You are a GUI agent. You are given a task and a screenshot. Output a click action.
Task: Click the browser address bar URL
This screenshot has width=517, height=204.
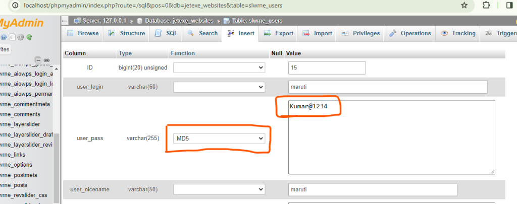point(153,5)
